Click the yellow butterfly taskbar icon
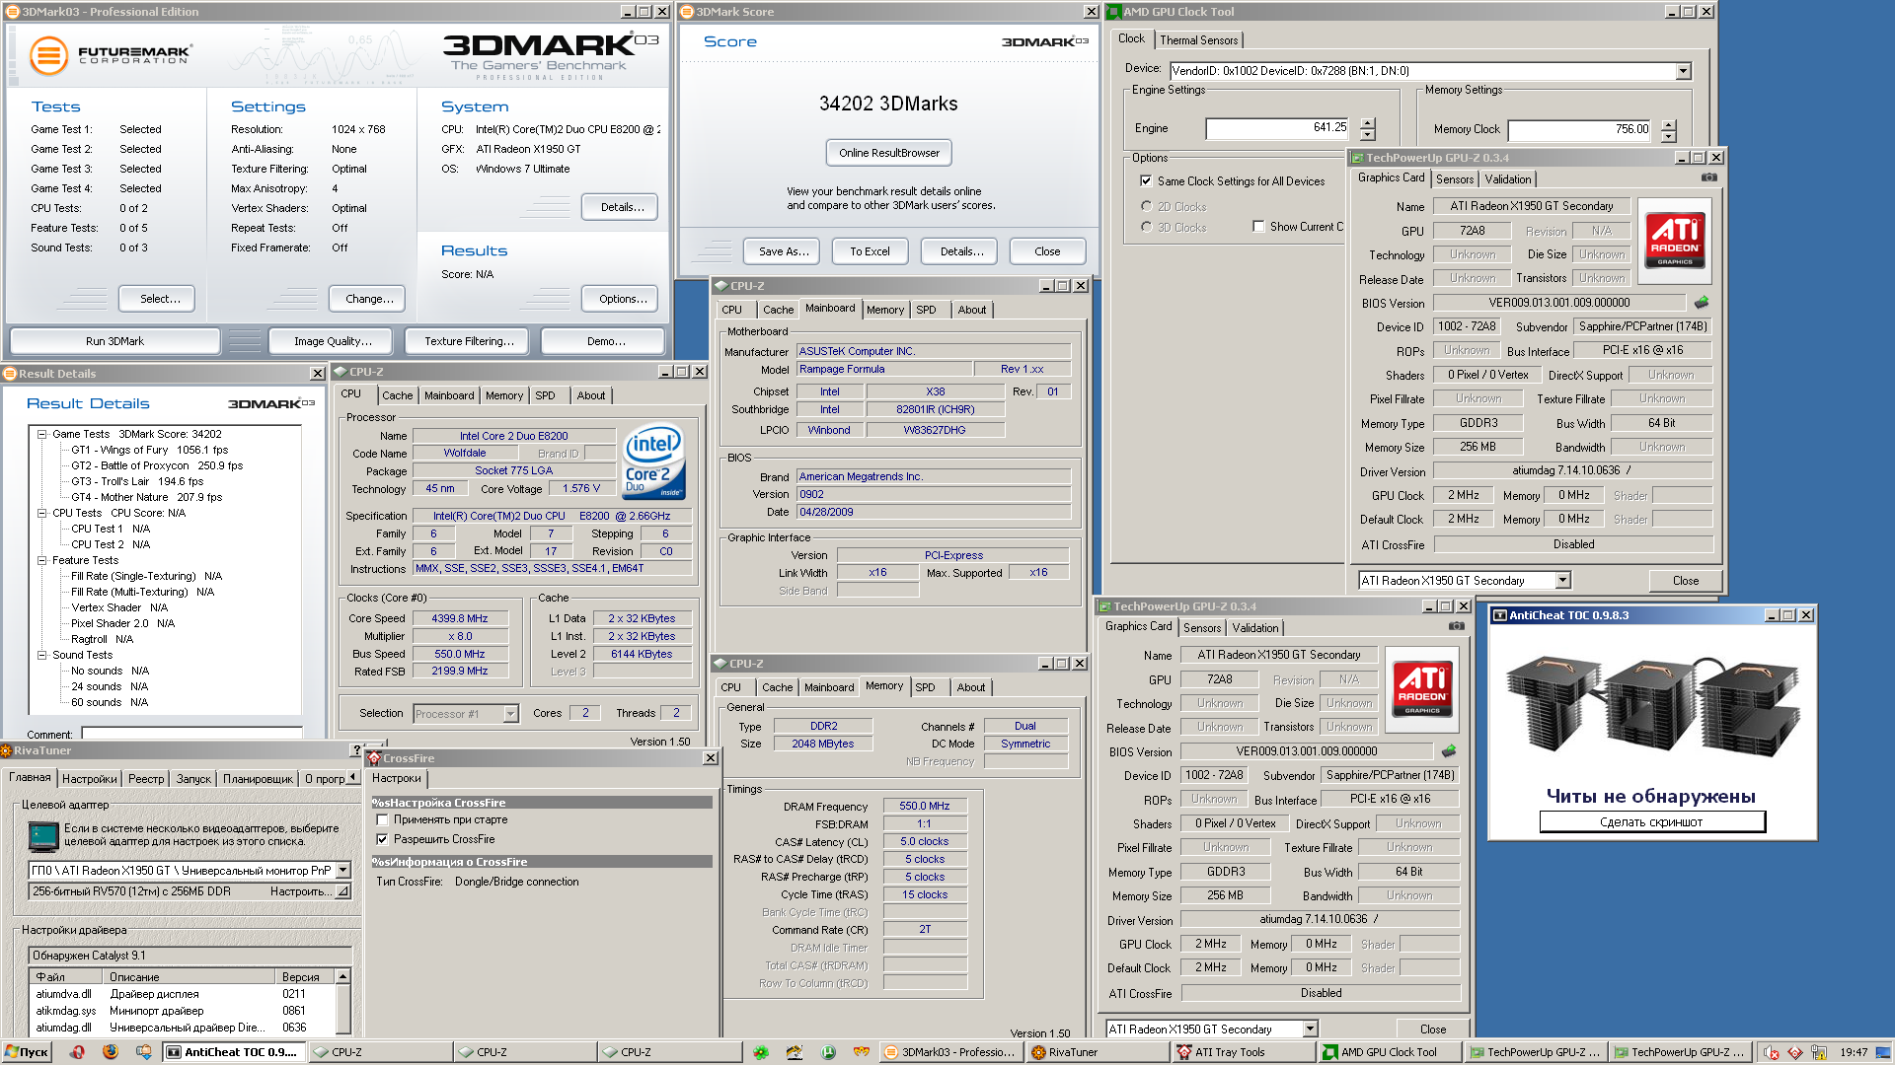Image resolution: width=1895 pixels, height=1065 pixels. coord(862,1052)
